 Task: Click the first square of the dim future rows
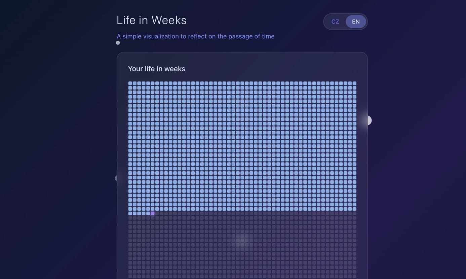tap(130, 218)
